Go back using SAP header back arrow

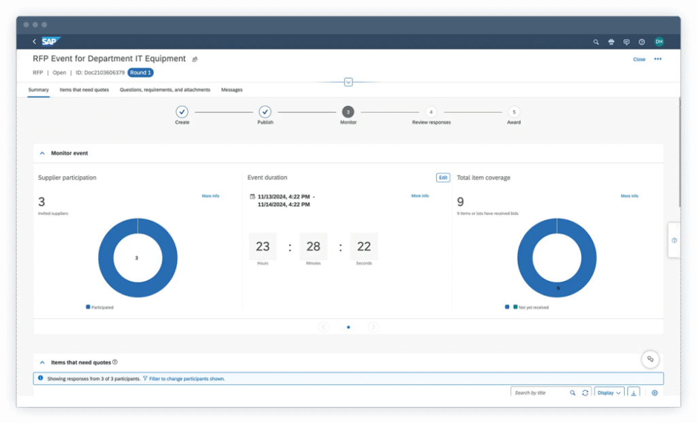point(34,42)
